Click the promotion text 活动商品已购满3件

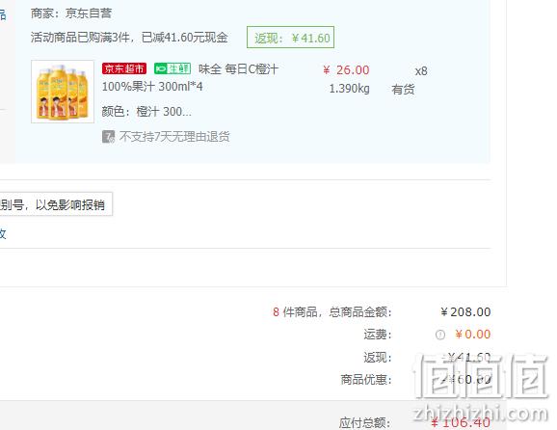click(80, 38)
